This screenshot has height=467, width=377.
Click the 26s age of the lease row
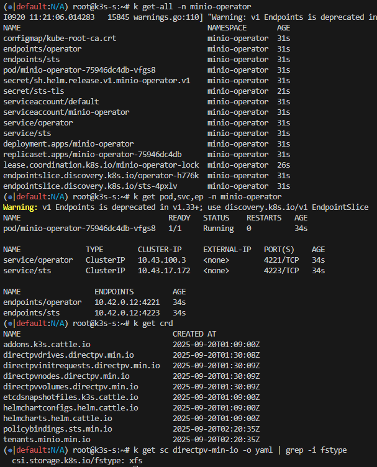[283, 165]
